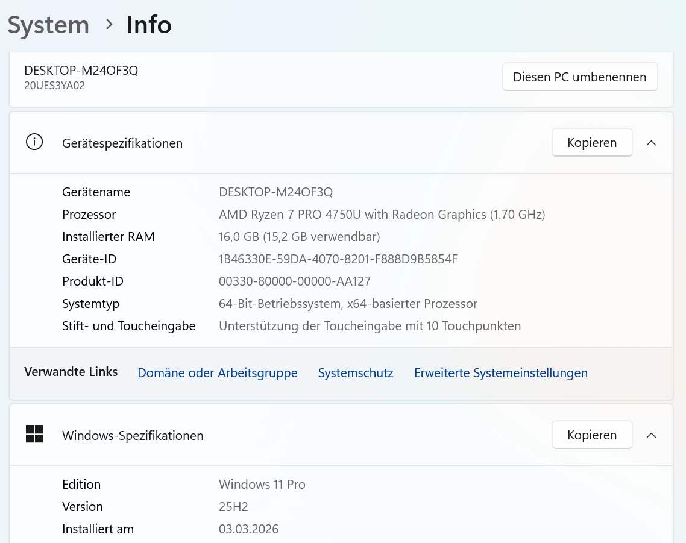
Task: Click the Produkt-ID label
Action: [93, 281]
